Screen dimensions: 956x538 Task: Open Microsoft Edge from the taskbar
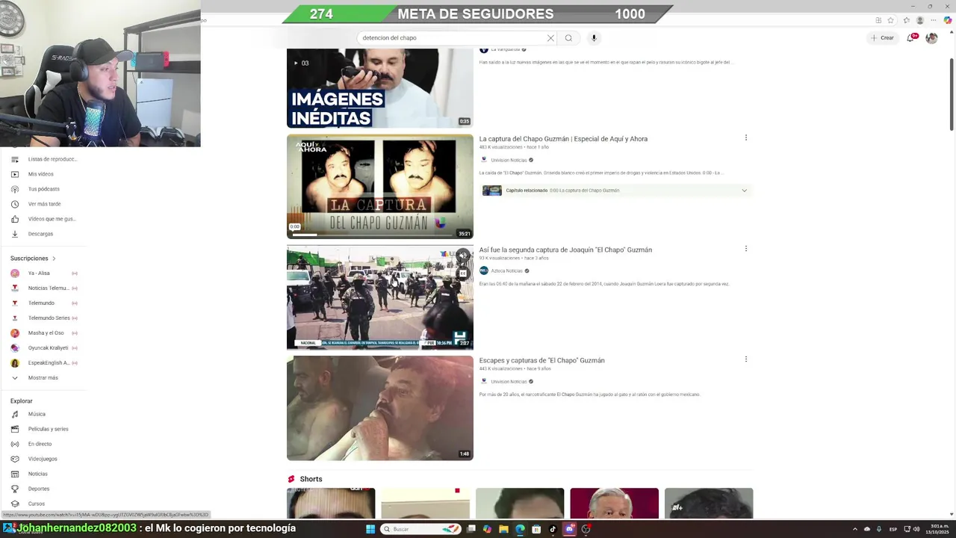(520, 529)
